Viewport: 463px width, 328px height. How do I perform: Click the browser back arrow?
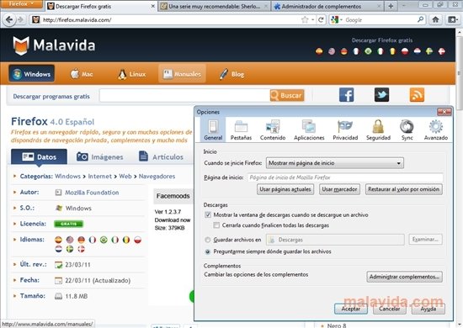pyautogui.click(x=9, y=19)
